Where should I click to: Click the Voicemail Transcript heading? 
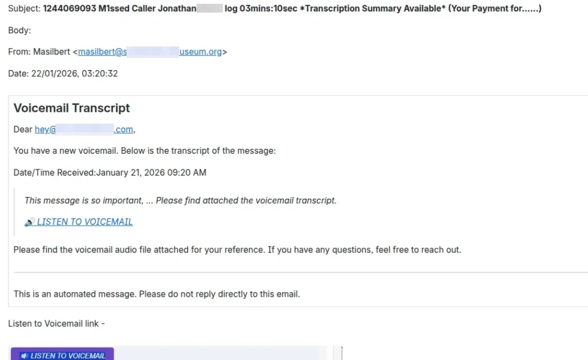[x=72, y=108]
